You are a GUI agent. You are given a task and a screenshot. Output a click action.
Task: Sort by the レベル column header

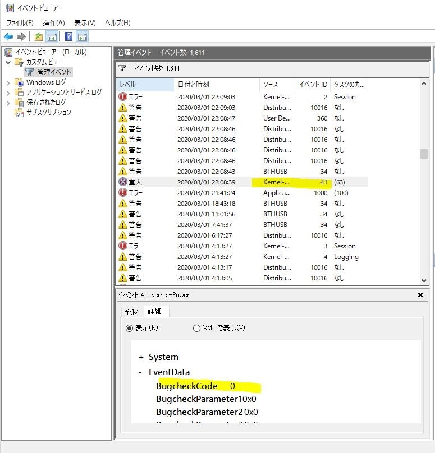pyautogui.click(x=145, y=84)
